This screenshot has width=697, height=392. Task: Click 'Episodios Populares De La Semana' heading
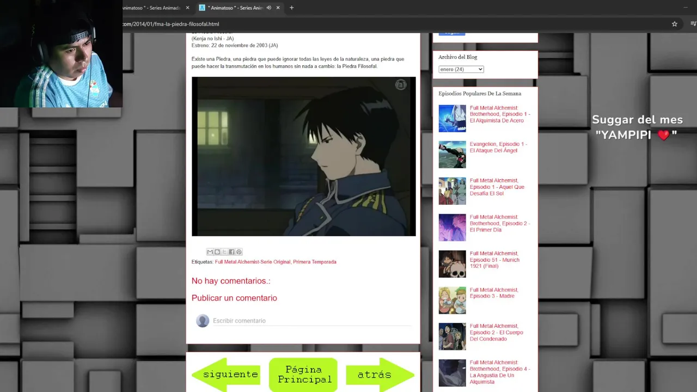[x=480, y=94]
